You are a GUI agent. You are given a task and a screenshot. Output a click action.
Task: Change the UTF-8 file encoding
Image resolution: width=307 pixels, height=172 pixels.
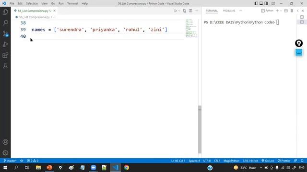(x=207, y=161)
